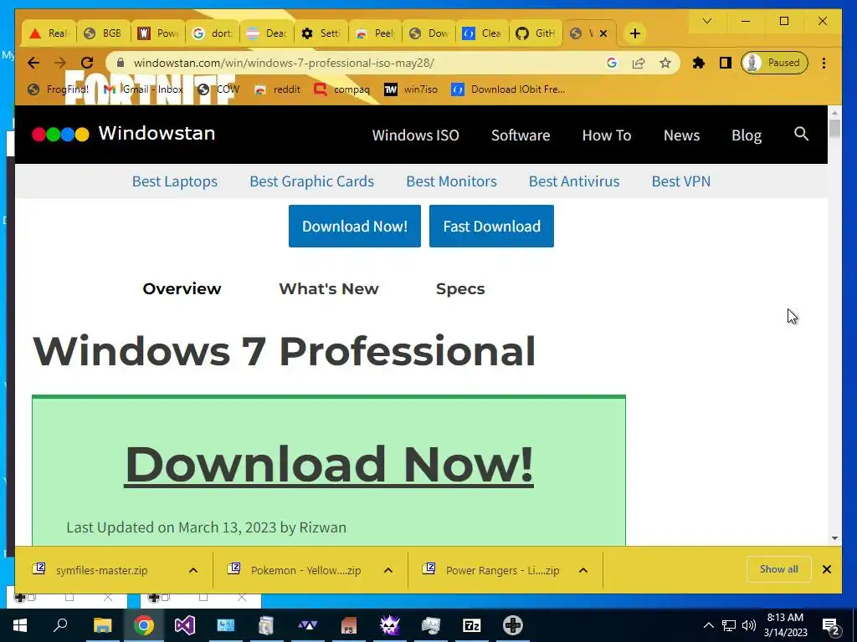The image size is (857, 642).
Task: Go back to the previous page
Action: 33,63
